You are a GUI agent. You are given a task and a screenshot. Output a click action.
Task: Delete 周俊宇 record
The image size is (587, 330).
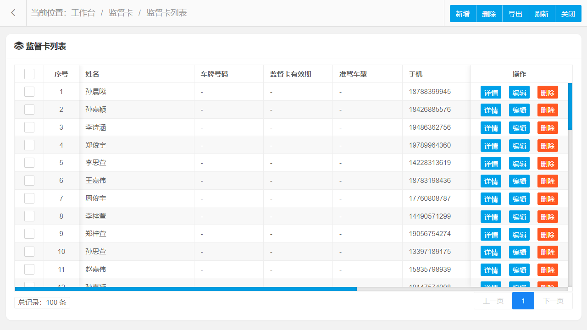click(x=548, y=199)
